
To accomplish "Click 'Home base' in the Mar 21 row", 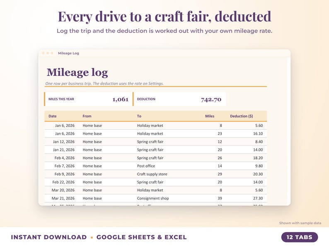I will point(92,199).
